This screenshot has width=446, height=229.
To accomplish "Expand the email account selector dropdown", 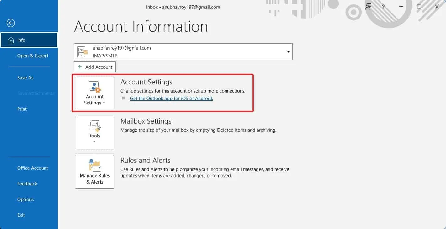I will 288,52.
